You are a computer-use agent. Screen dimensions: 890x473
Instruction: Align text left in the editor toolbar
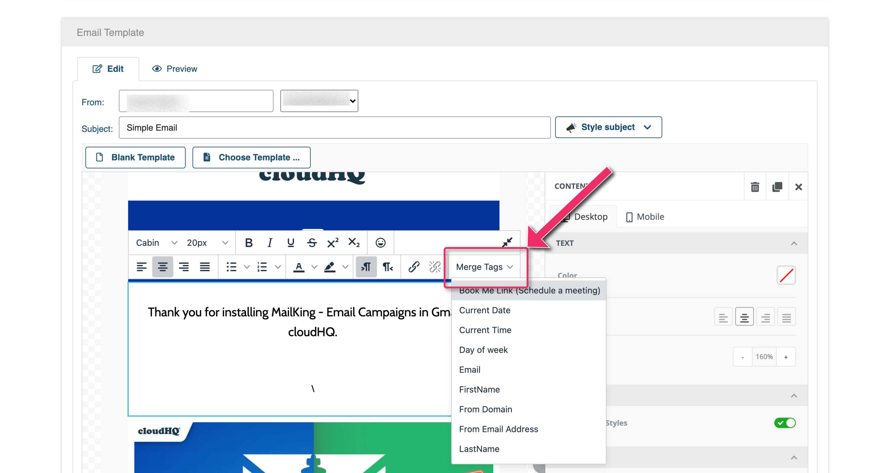pos(141,267)
